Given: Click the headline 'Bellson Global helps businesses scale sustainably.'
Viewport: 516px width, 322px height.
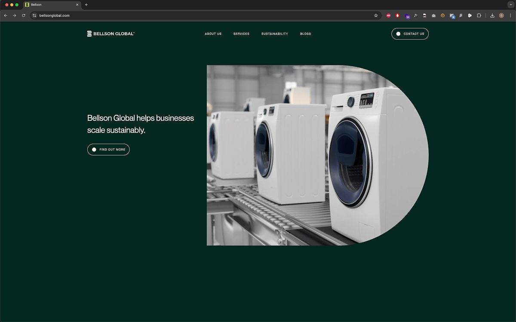Looking at the screenshot, I should pyautogui.click(x=141, y=124).
